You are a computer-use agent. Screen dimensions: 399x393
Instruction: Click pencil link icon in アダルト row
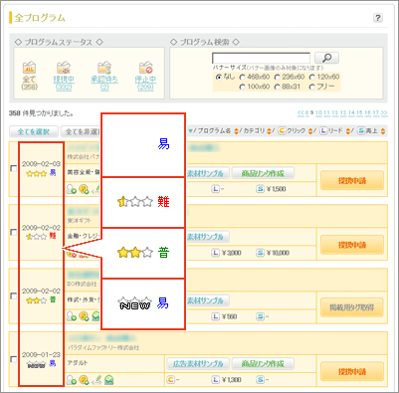tap(97, 379)
